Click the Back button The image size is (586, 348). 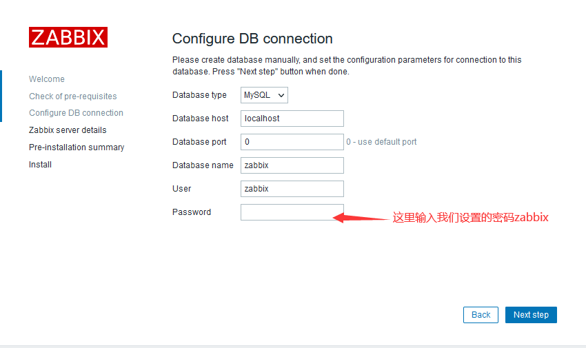[x=481, y=315]
